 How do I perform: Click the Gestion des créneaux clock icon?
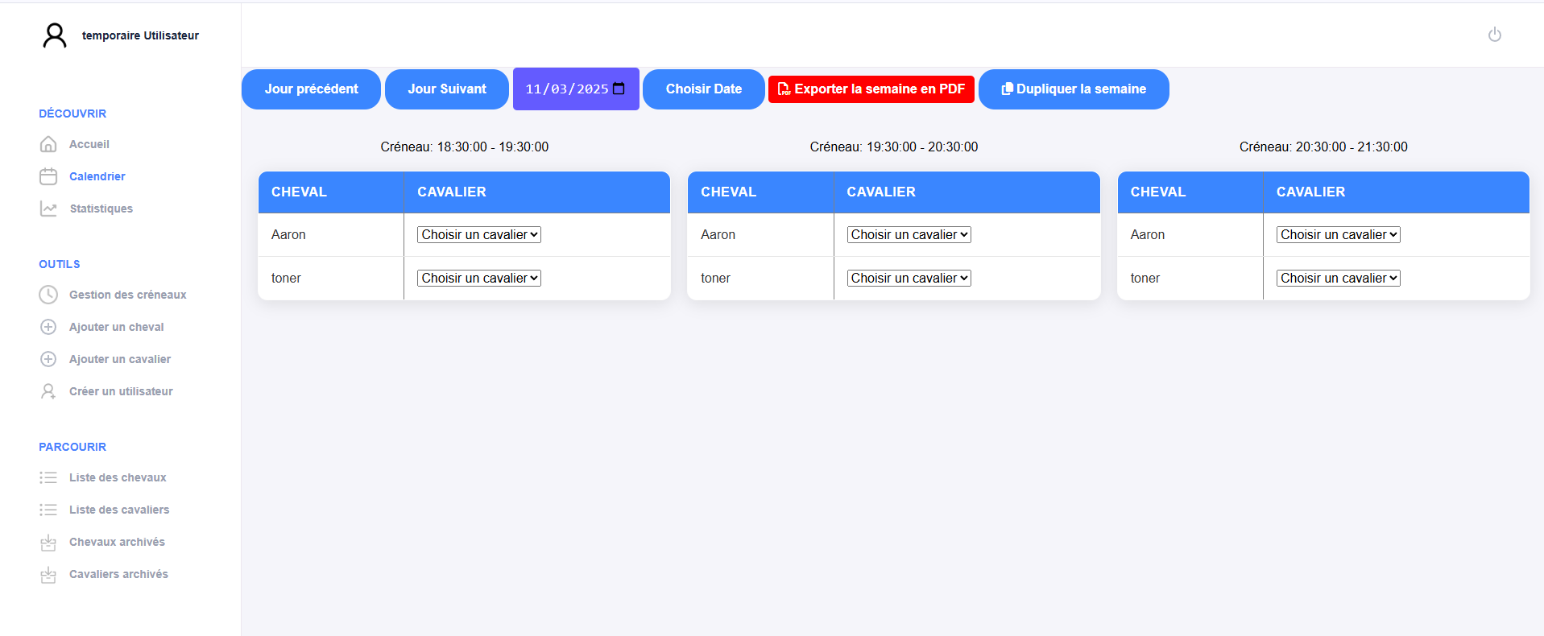48,295
